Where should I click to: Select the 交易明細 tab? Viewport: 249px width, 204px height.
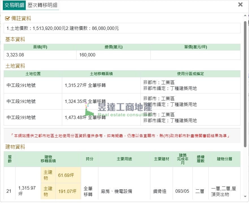(14, 5)
